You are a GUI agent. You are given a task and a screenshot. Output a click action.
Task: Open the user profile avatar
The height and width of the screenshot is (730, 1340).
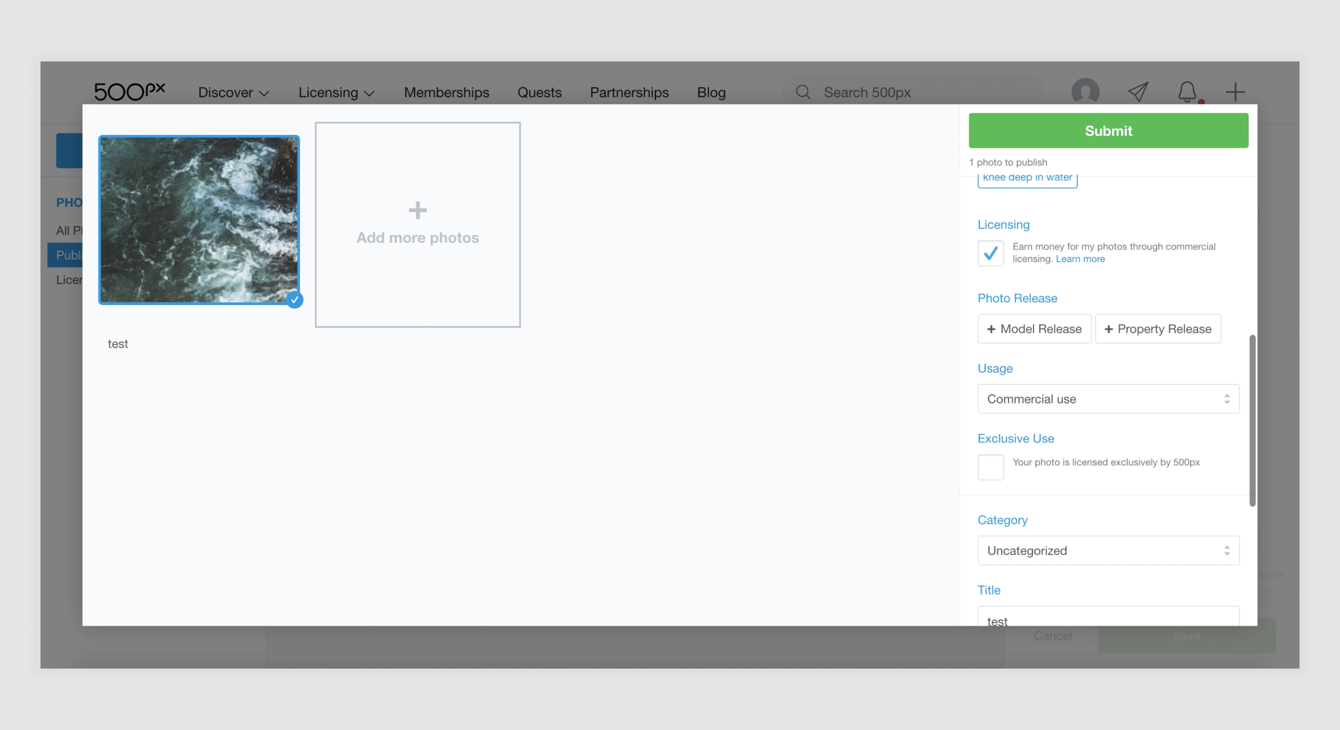[1085, 91]
